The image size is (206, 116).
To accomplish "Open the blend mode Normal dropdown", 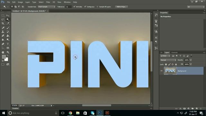I will point(168,60).
